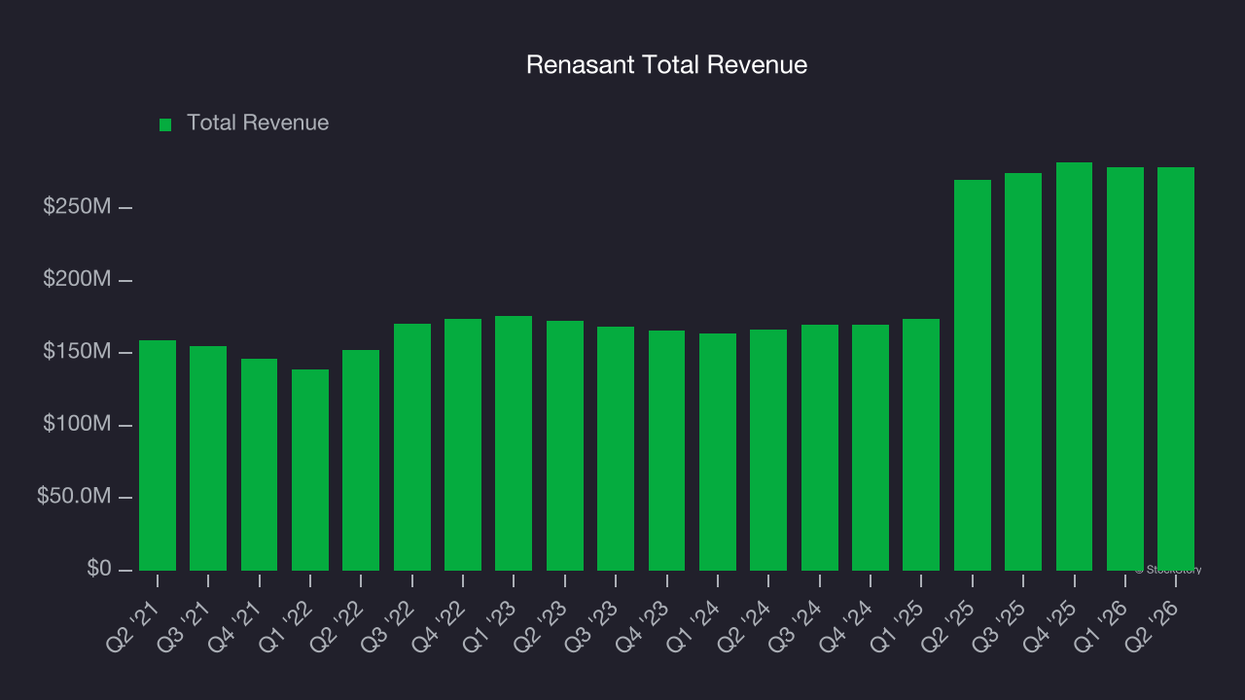Select the Q2 '25 revenue bar

point(973,375)
